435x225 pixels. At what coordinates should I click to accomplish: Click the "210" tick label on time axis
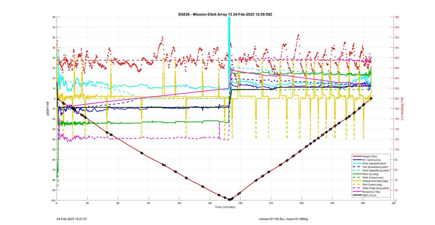[271, 204]
